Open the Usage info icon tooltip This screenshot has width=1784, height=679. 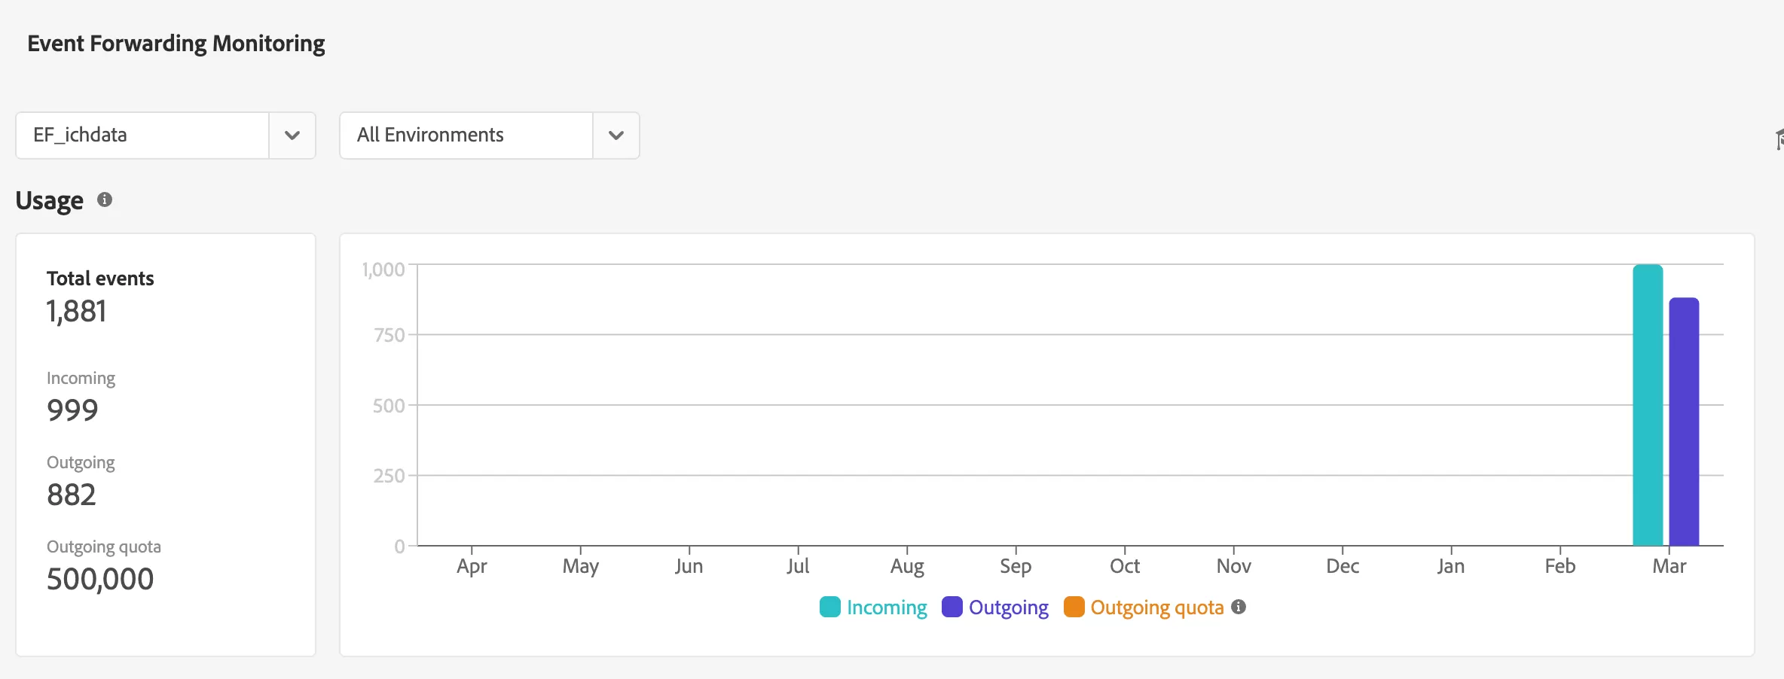coord(105,199)
